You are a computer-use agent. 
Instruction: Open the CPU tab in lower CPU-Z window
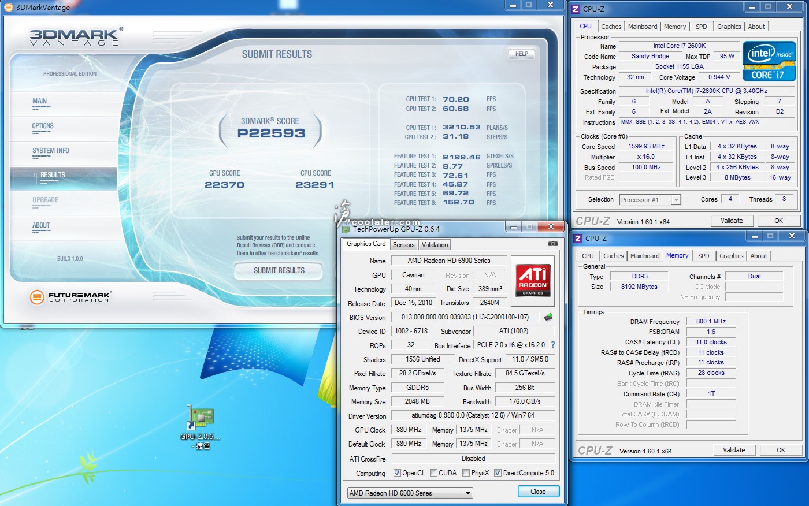pos(588,256)
